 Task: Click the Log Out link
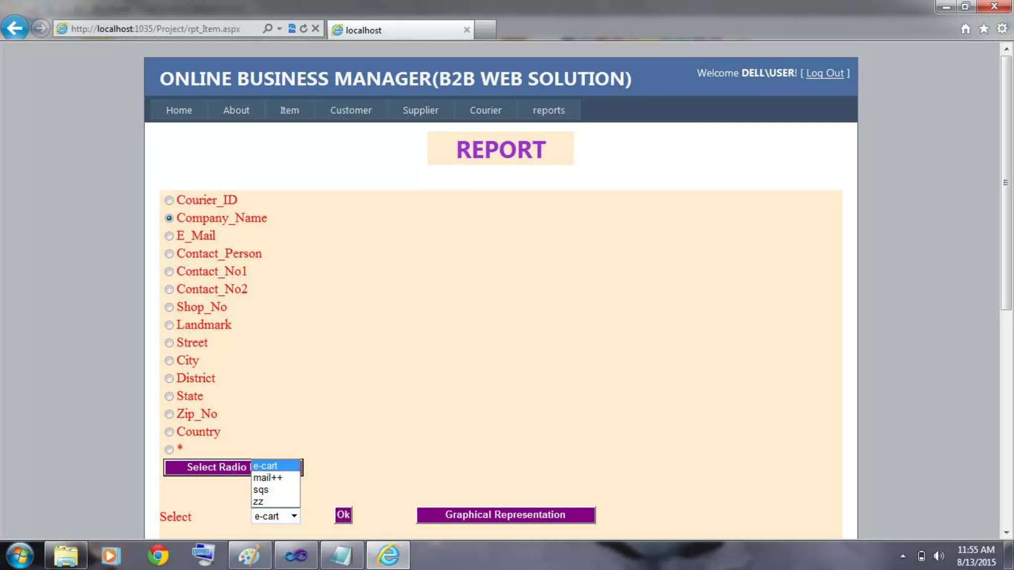(x=824, y=73)
